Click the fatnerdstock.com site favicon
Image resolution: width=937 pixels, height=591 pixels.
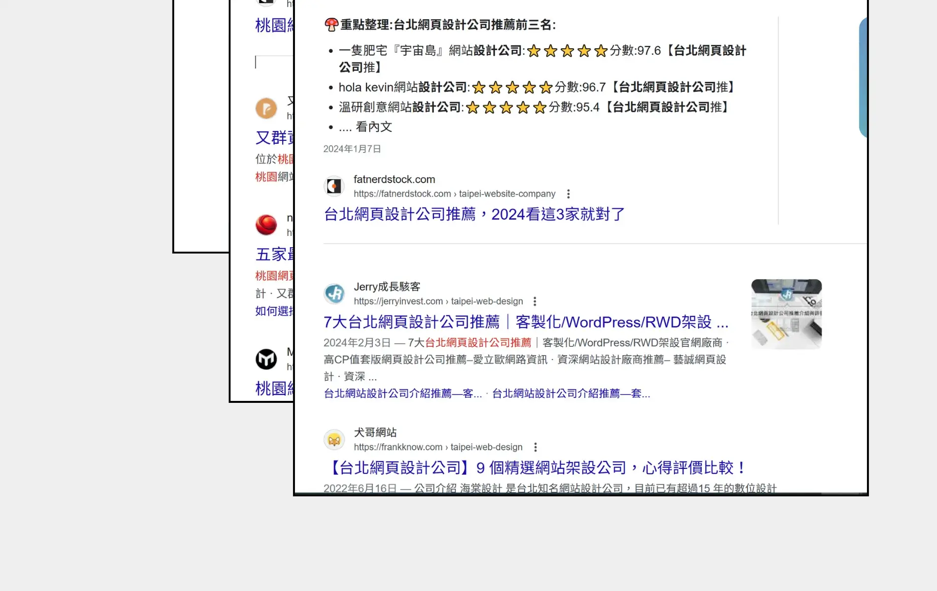coord(334,186)
